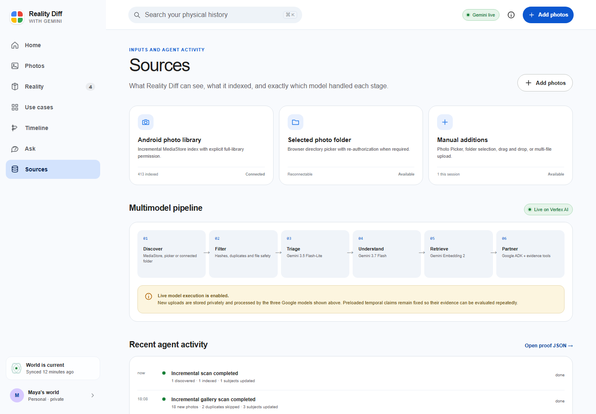Click the Gemini live status badge
The image size is (596, 414).
point(481,15)
